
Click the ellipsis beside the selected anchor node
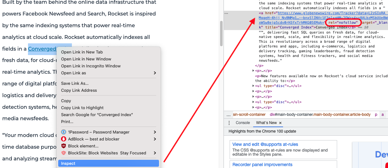click(226, 14)
